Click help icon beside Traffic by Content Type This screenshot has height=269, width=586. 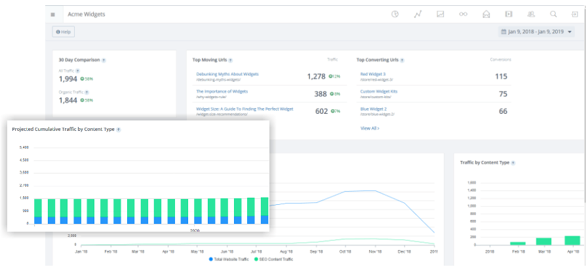[x=513, y=163]
